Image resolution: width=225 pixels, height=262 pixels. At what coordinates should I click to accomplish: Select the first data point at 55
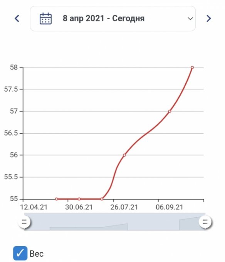(57, 199)
